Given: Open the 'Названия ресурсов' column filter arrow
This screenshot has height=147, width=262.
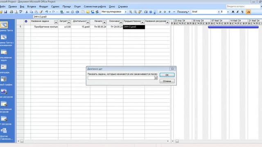Looking at the screenshot, I should click(x=167, y=22).
